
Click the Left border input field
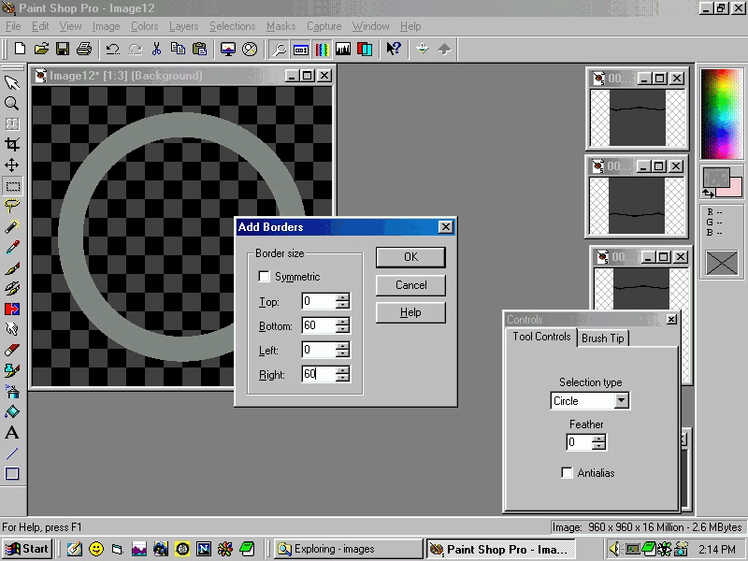(318, 350)
